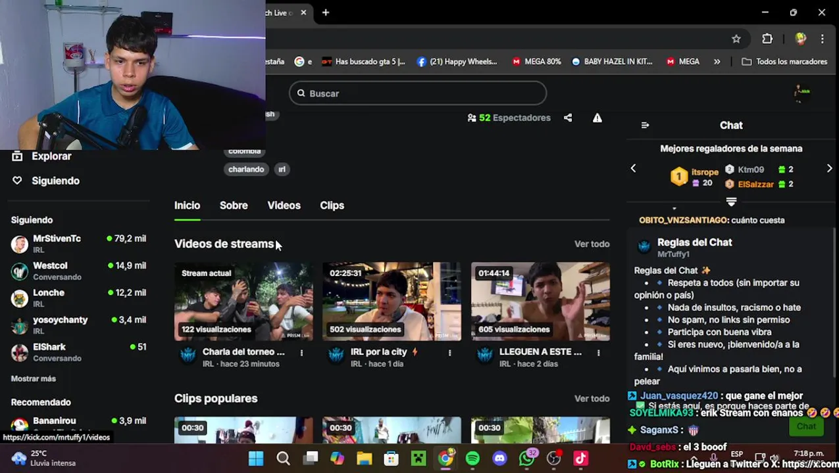839x473 pixels.
Task: Open ElShark's followed channel
Action: 78,352
